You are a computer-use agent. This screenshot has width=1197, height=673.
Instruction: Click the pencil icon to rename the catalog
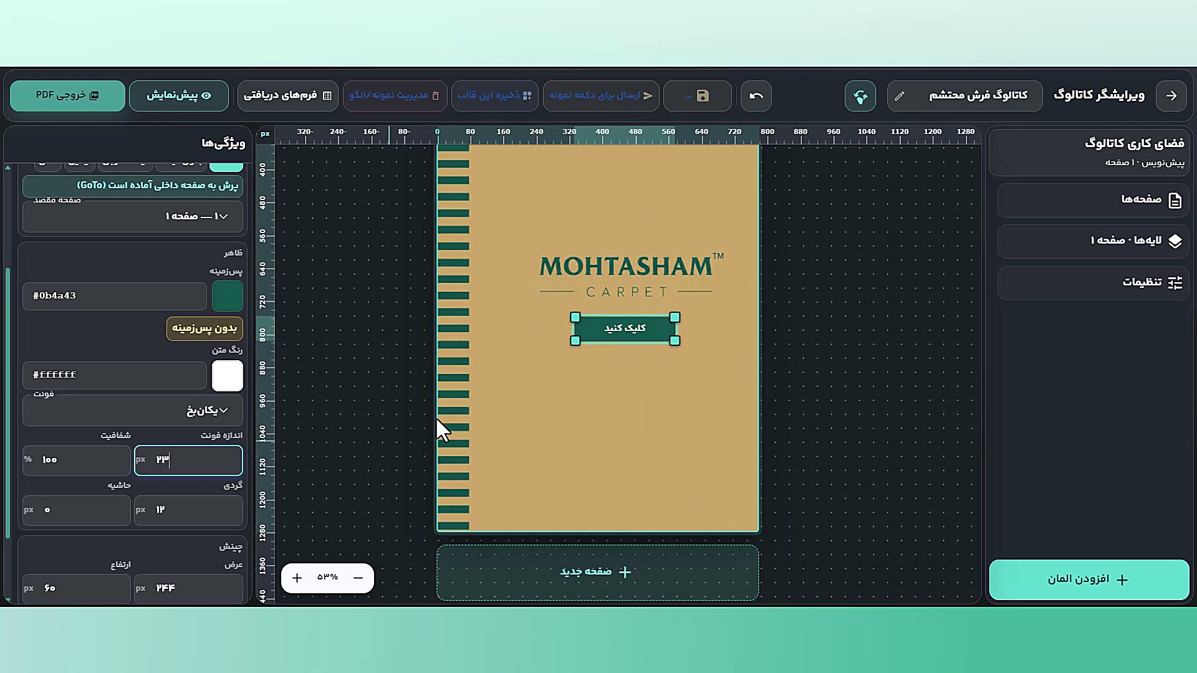(x=899, y=96)
